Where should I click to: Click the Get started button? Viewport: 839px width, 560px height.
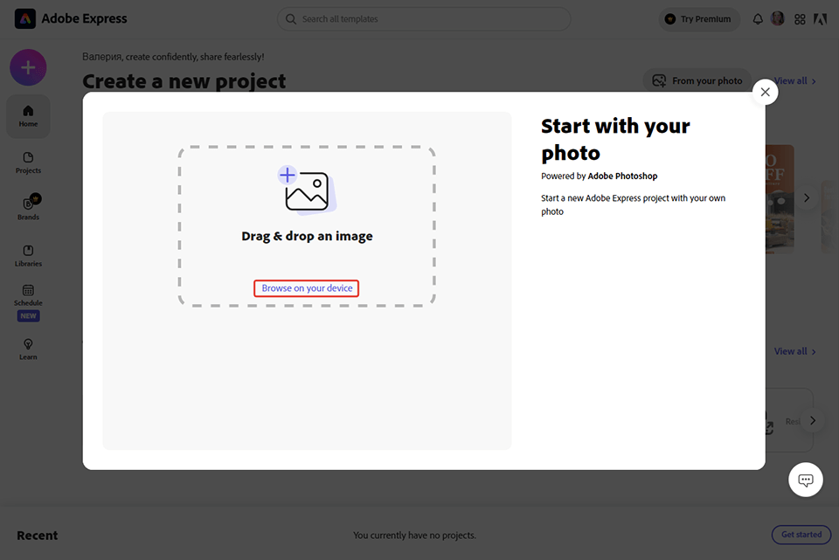[801, 535]
